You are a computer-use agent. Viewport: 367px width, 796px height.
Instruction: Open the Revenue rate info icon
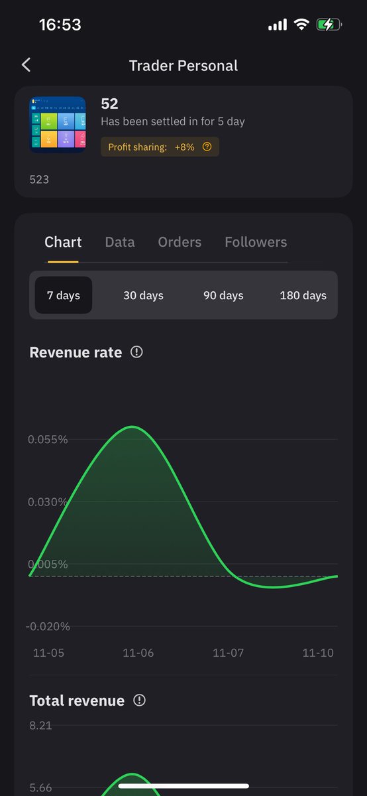tap(136, 352)
